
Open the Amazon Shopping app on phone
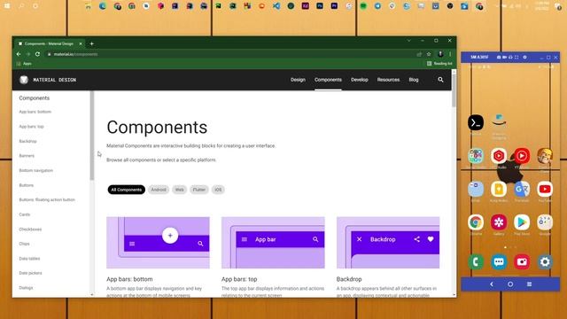pos(499,121)
